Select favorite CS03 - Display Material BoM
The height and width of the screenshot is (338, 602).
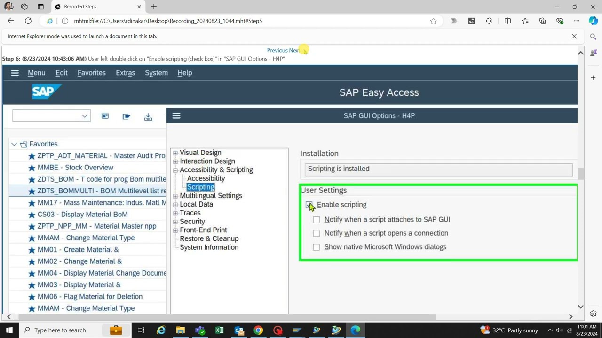(x=82, y=214)
